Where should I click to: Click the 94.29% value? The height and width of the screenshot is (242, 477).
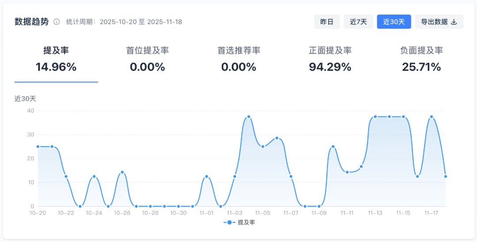330,67
